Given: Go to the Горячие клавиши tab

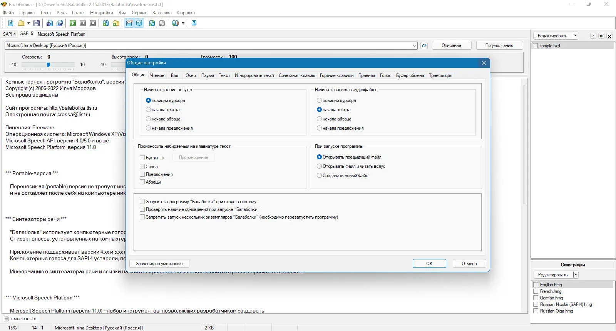Looking at the screenshot, I should point(336,75).
